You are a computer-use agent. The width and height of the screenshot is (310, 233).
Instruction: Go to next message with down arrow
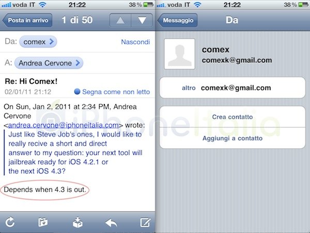pyautogui.click(x=142, y=20)
